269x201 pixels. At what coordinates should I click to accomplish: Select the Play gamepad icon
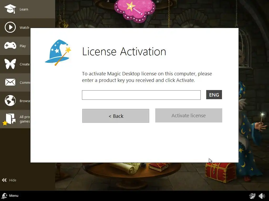(x=10, y=46)
